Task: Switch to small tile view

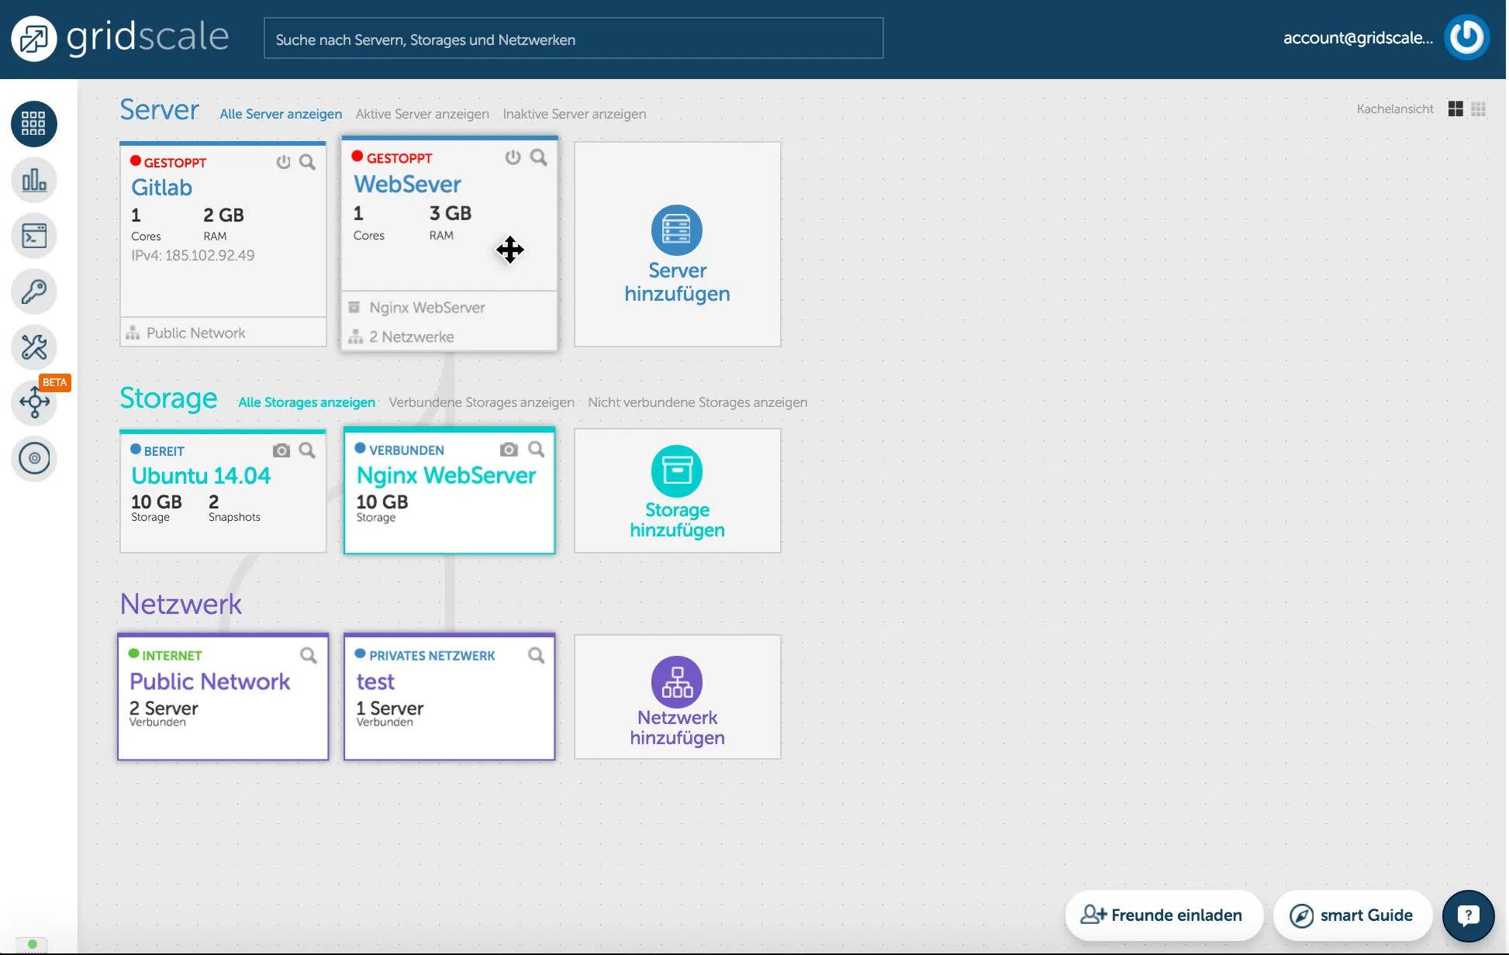Action: [1479, 109]
